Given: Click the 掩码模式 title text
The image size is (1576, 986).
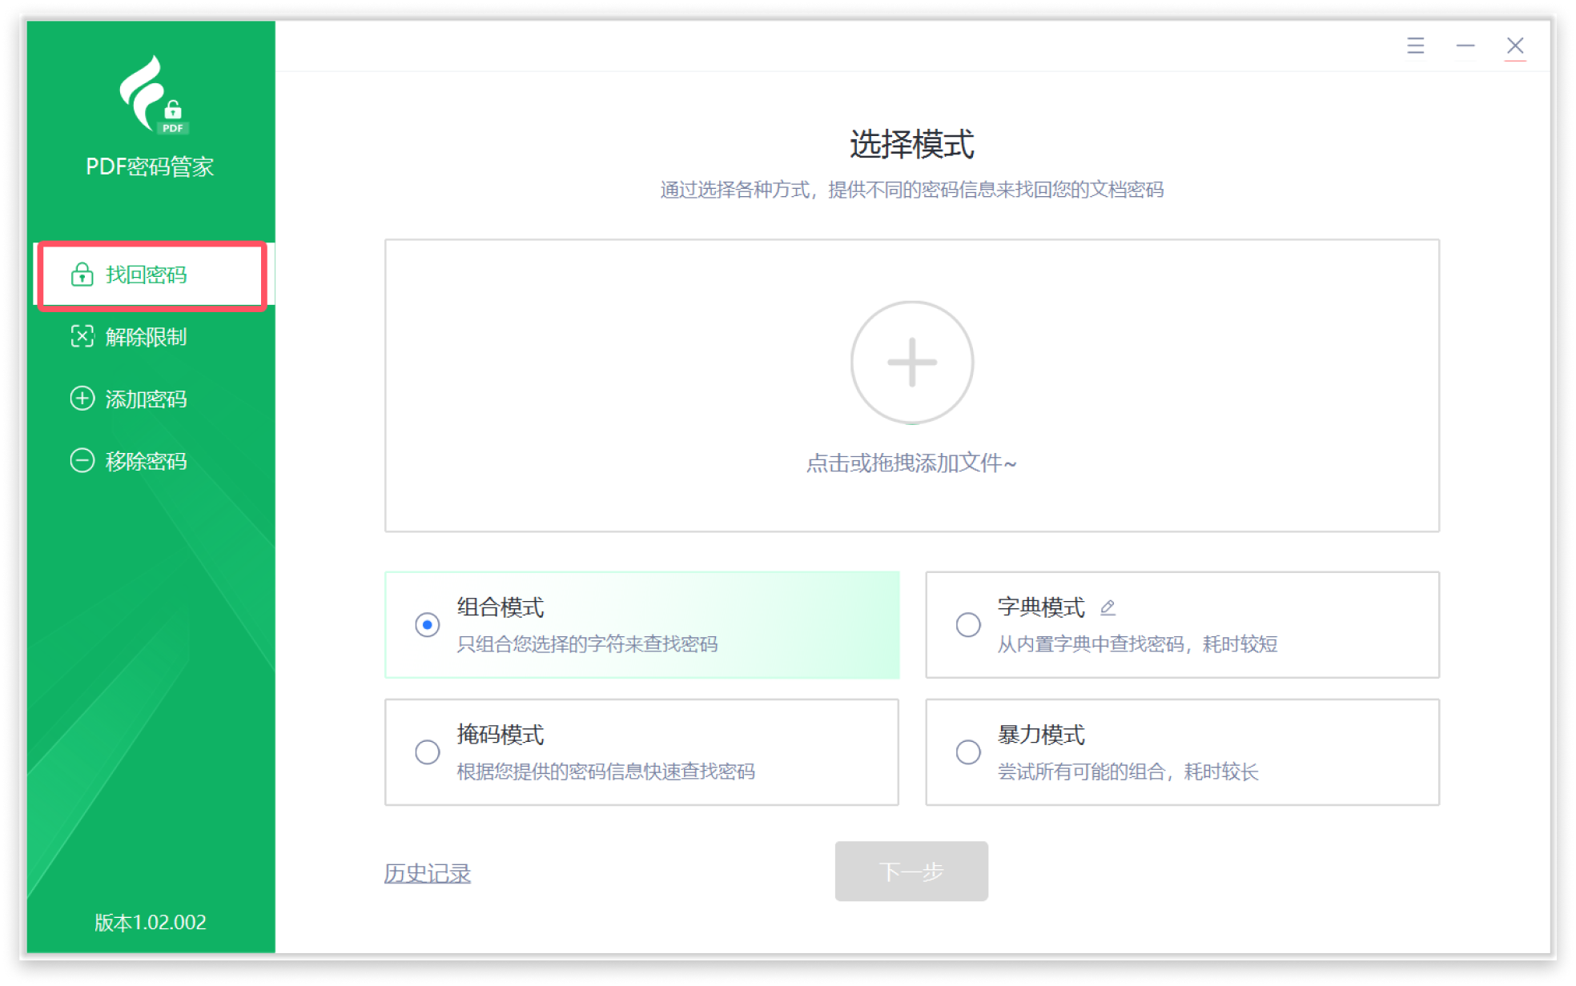Looking at the screenshot, I should [501, 735].
